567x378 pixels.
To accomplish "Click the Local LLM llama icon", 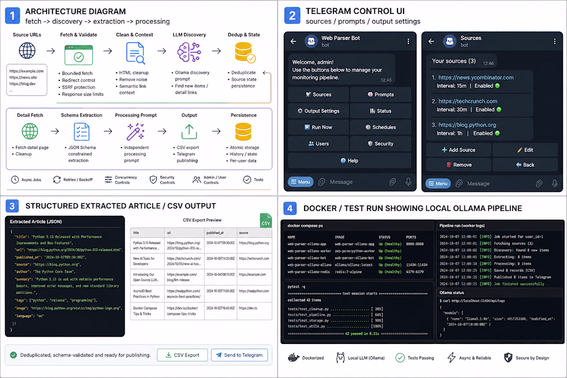I will tap(340, 358).
